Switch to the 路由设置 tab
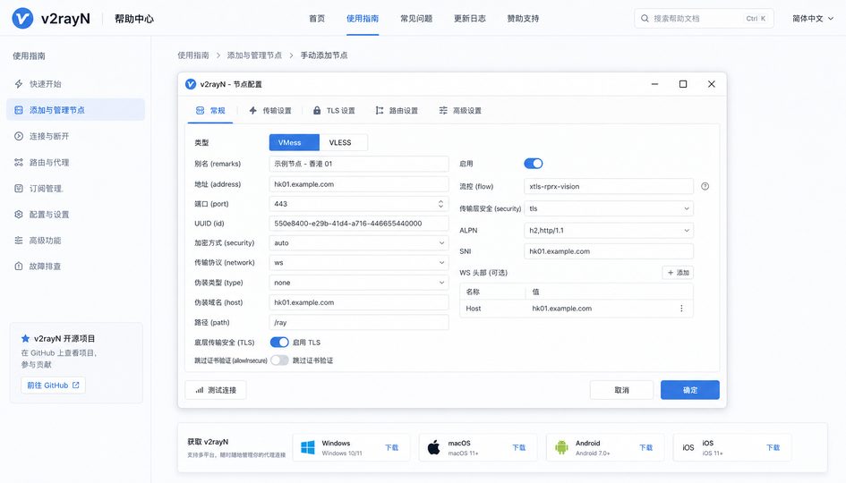The width and height of the screenshot is (846, 483). [x=397, y=111]
